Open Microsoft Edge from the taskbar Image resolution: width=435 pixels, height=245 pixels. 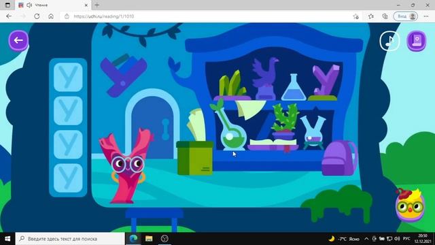[x=133, y=239]
